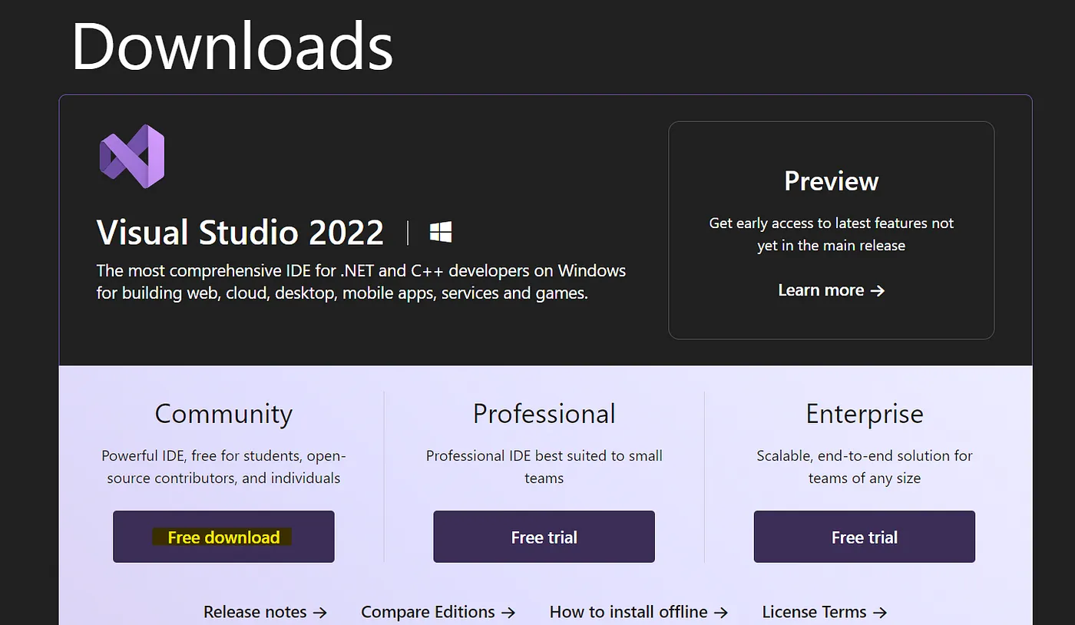Image resolution: width=1075 pixels, height=625 pixels.
Task: Click the 'most comprehensive IDE' description text
Action: point(361,282)
